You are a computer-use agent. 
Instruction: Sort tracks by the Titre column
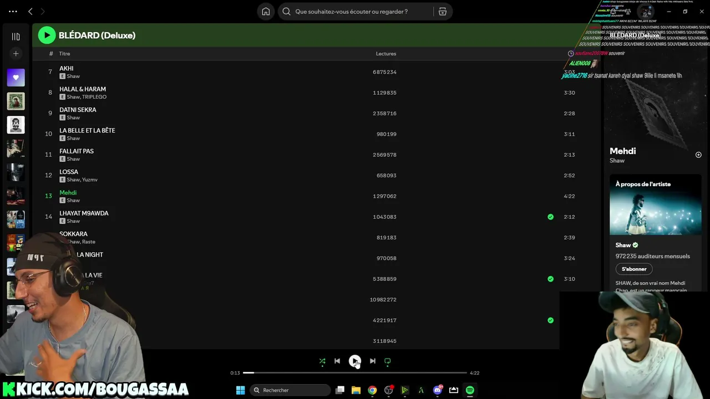[65, 54]
